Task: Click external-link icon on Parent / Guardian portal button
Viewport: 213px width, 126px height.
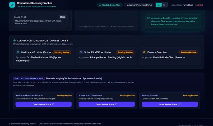Action: click(179, 104)
